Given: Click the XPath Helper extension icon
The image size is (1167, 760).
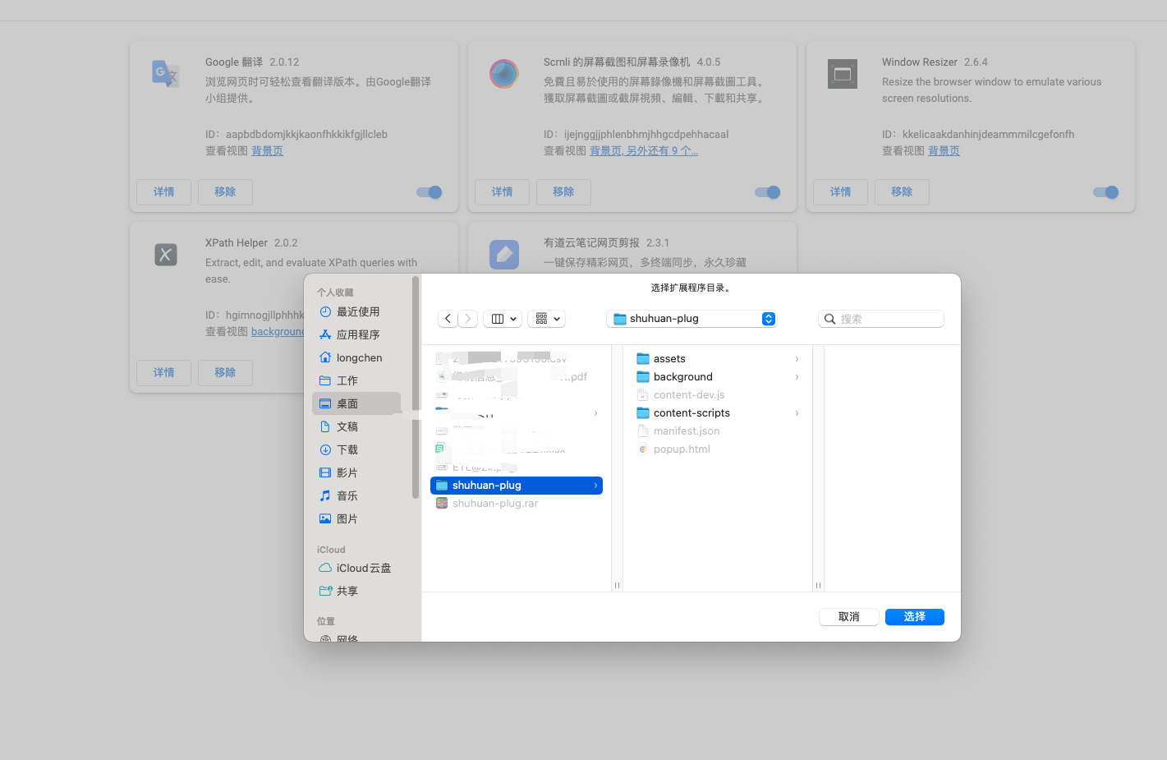Looking at the screenshot, I should click(166, 255).
